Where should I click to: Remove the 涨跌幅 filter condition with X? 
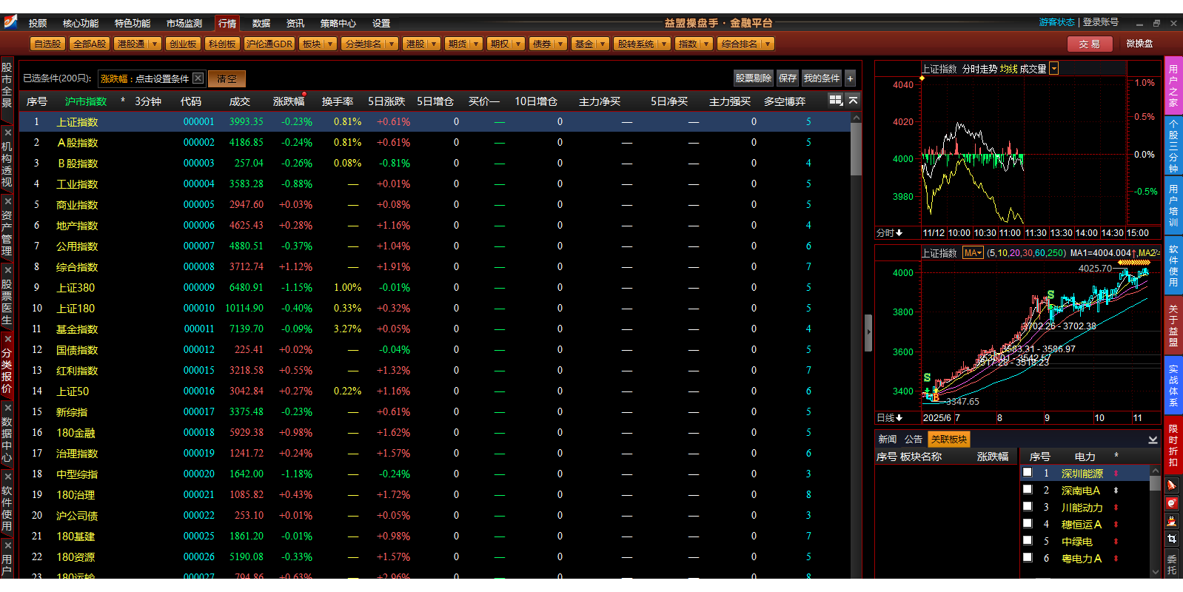tap(198, 78)
